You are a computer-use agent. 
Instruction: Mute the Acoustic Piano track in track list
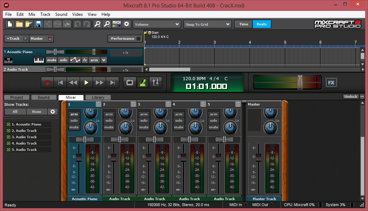point(51,60)
